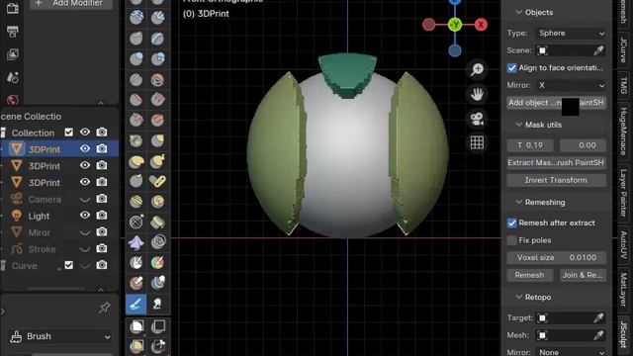Select the Grab brush
This screenshot has height=356, width=633.
pyautogui.click(x=157, y=140)
